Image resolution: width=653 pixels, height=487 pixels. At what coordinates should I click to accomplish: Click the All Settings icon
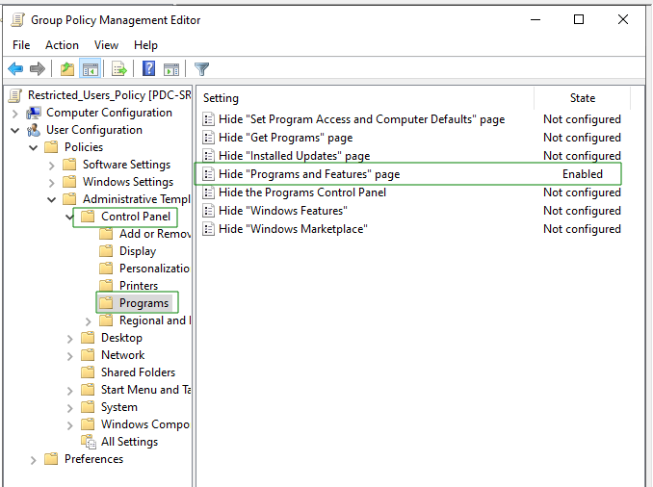click(x=89, y=442)
